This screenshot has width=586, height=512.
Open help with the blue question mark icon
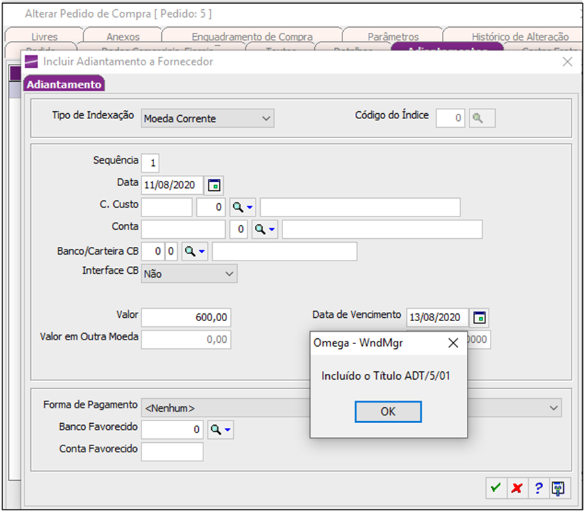(538, 488)
